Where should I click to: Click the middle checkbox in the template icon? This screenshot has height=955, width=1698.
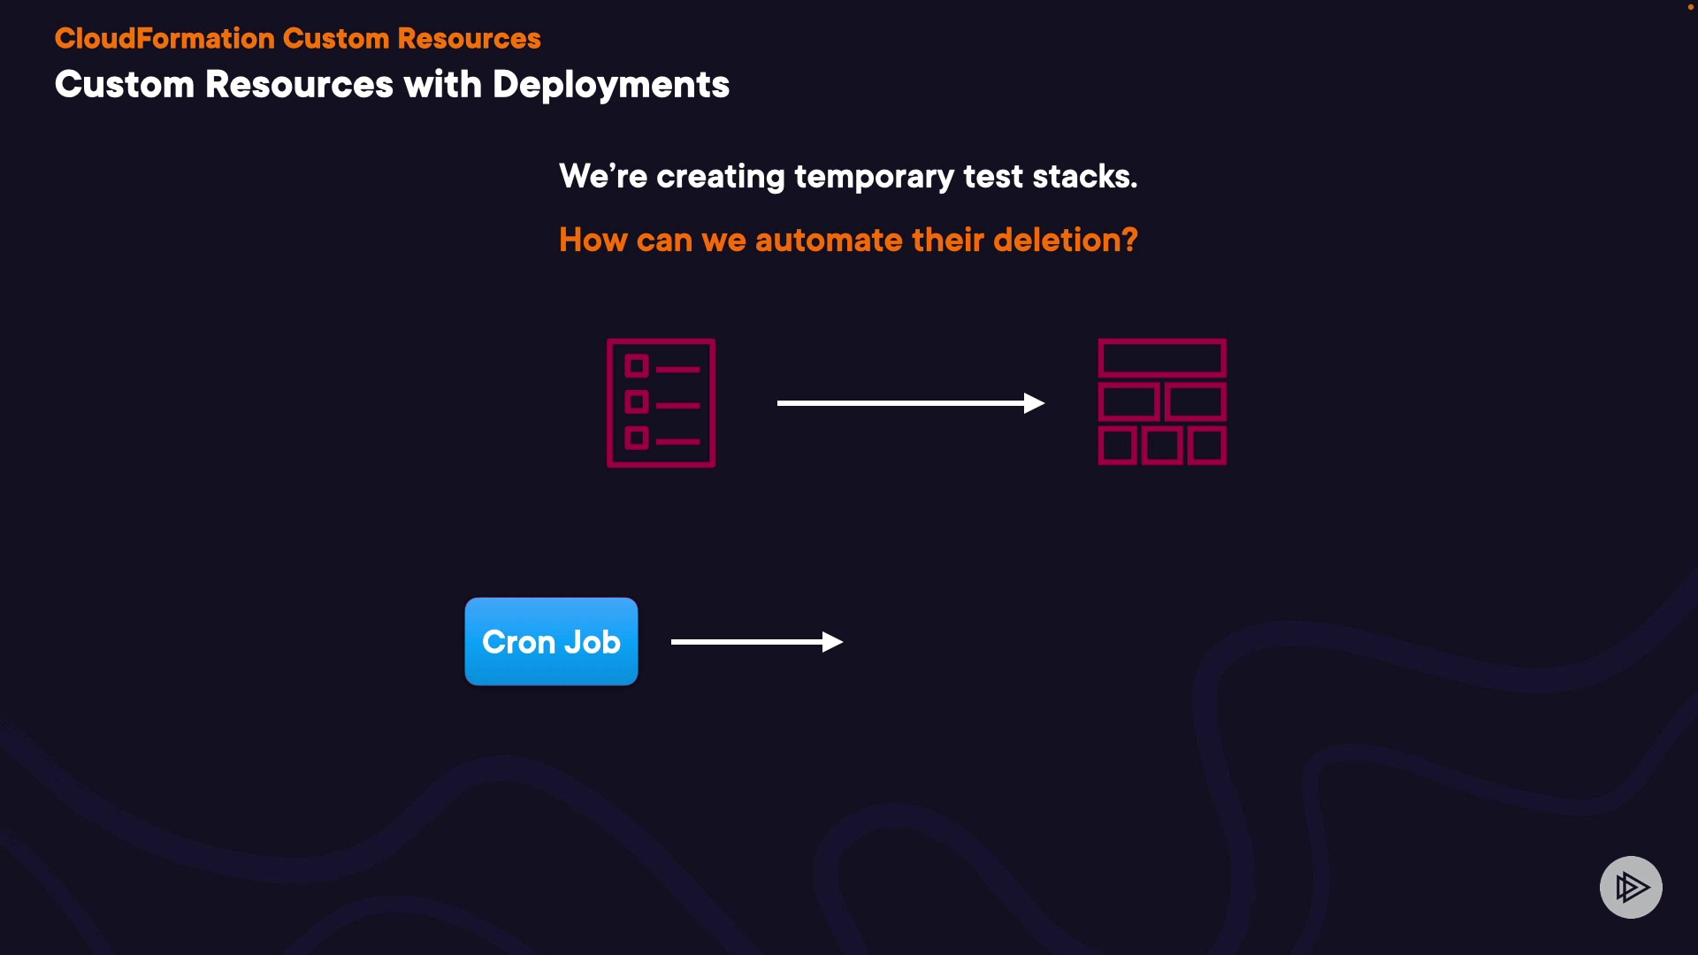pyautogui.click(x=637, y=402)
